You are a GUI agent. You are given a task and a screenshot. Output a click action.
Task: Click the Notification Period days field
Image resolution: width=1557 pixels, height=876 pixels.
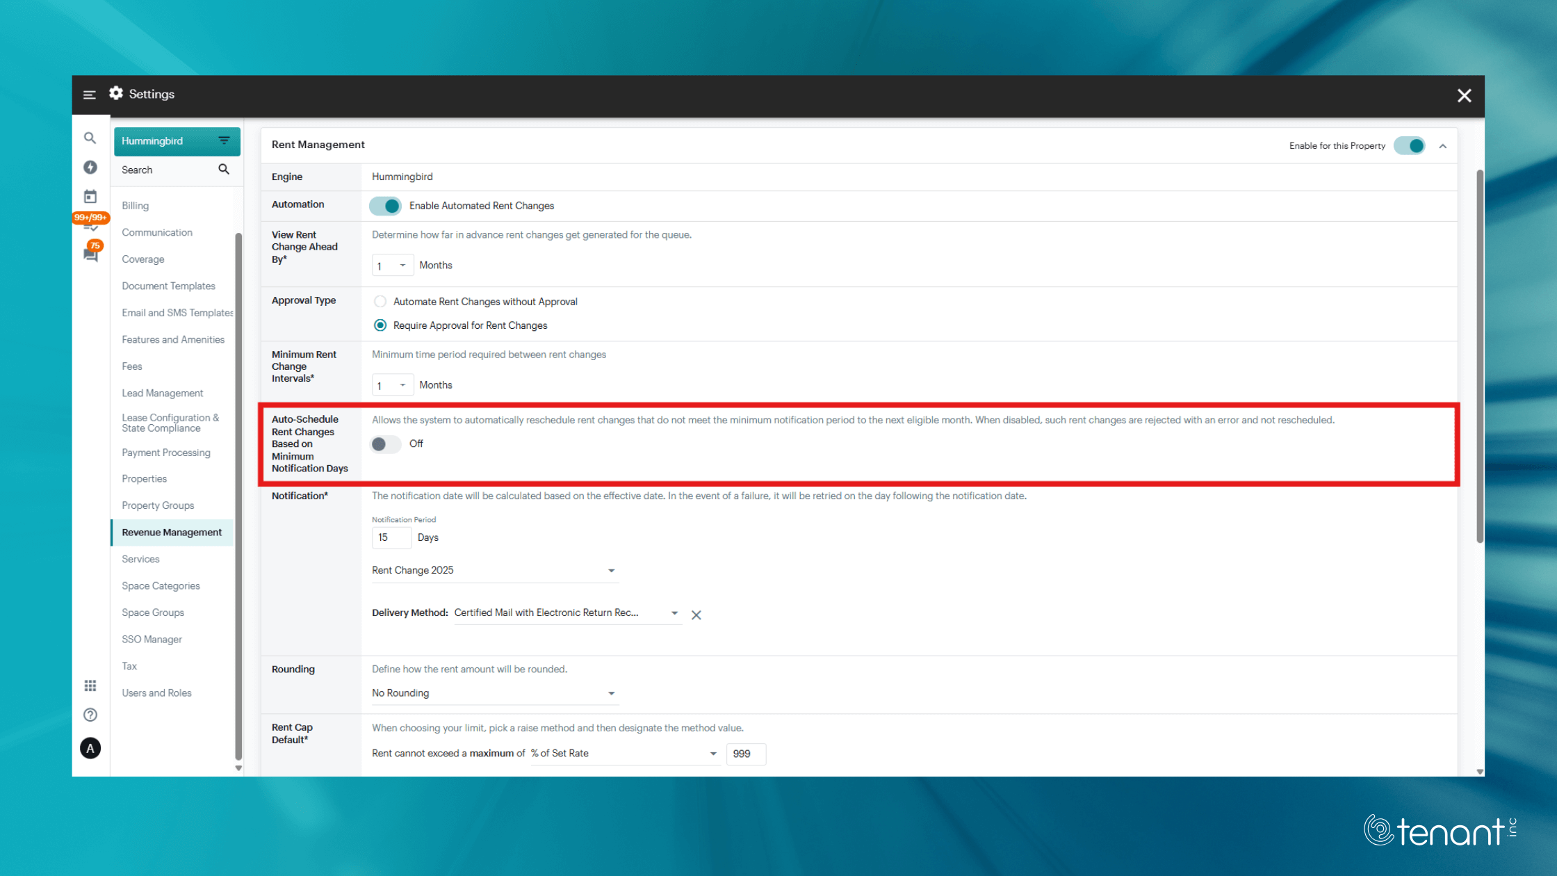tap(391, 538)
